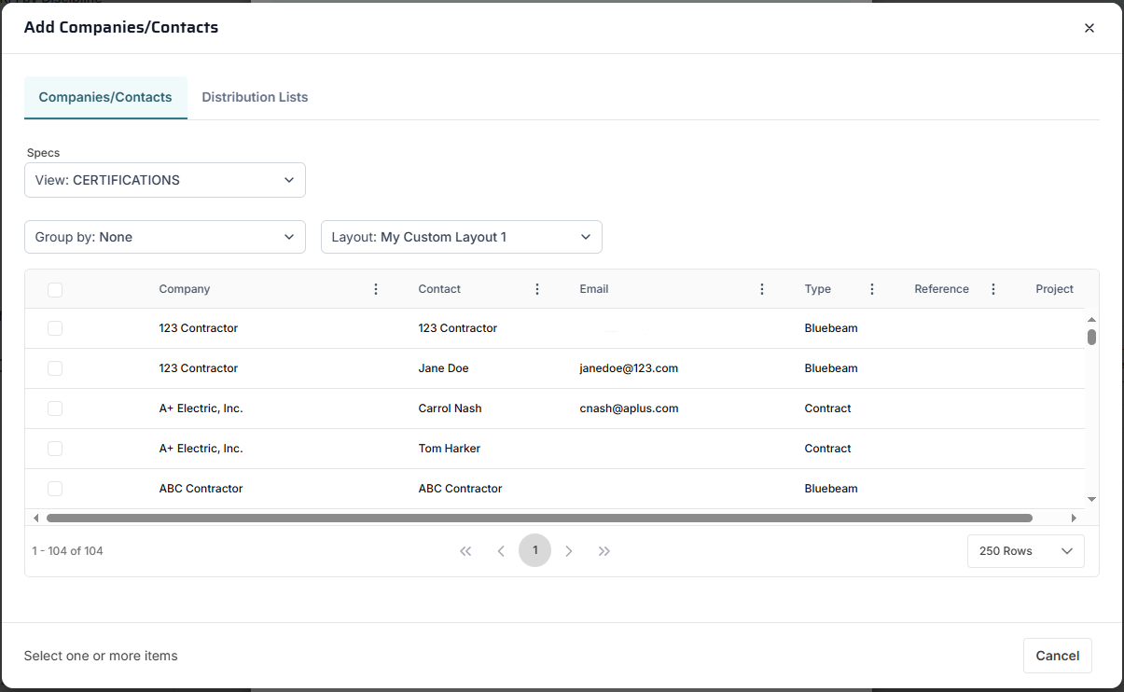Open the Email column options menu
The height and width of the screenshot is (692, 1124).
click(762, 289)
